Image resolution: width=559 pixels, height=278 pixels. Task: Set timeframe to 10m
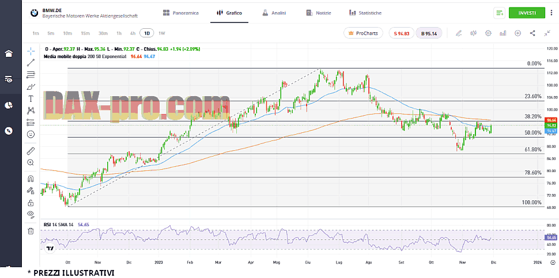point(67,33)
